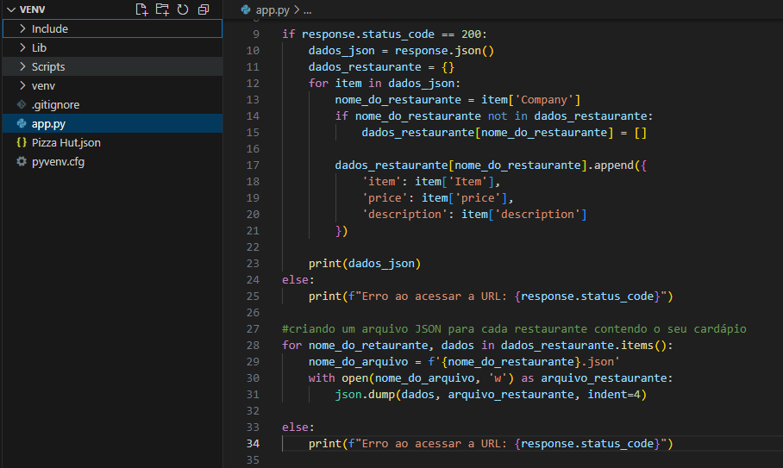783x468 pixels.
Task: Expand the Lib folder chevron
Action: point(22,47)
